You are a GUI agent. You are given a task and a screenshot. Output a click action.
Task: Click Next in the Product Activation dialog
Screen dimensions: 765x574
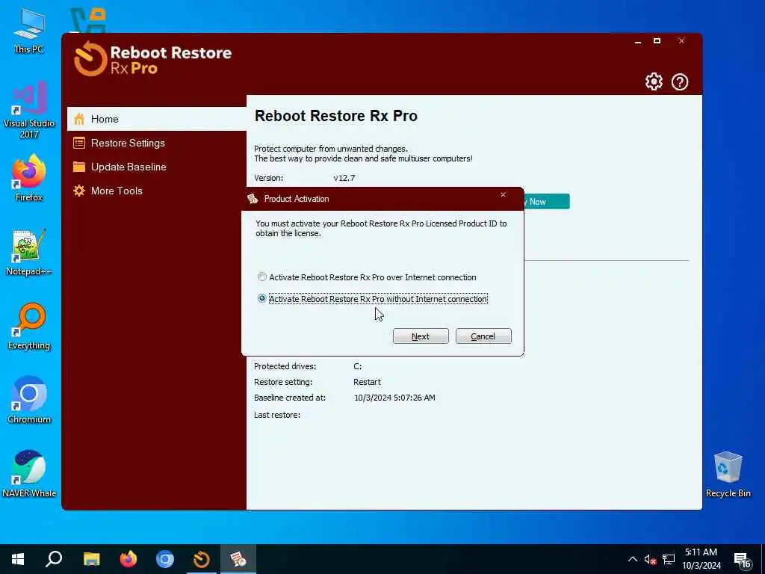[421, 336]
